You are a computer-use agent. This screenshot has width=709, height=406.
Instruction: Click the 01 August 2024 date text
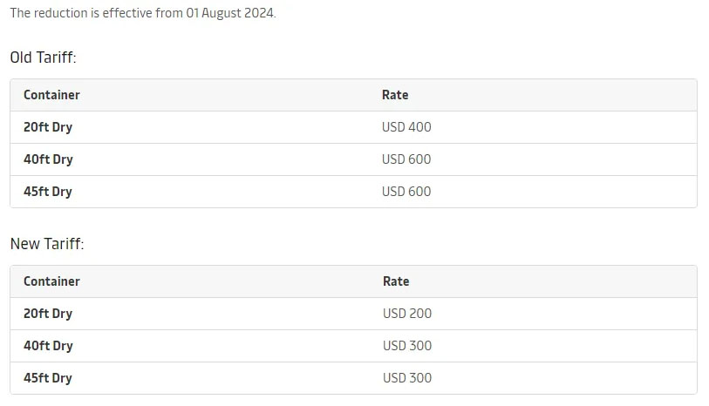coord(230,13)
